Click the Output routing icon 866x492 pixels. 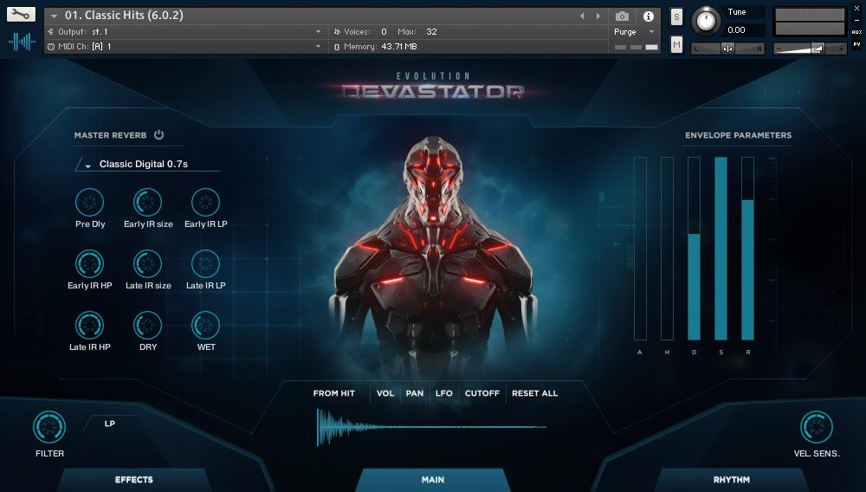51,32
